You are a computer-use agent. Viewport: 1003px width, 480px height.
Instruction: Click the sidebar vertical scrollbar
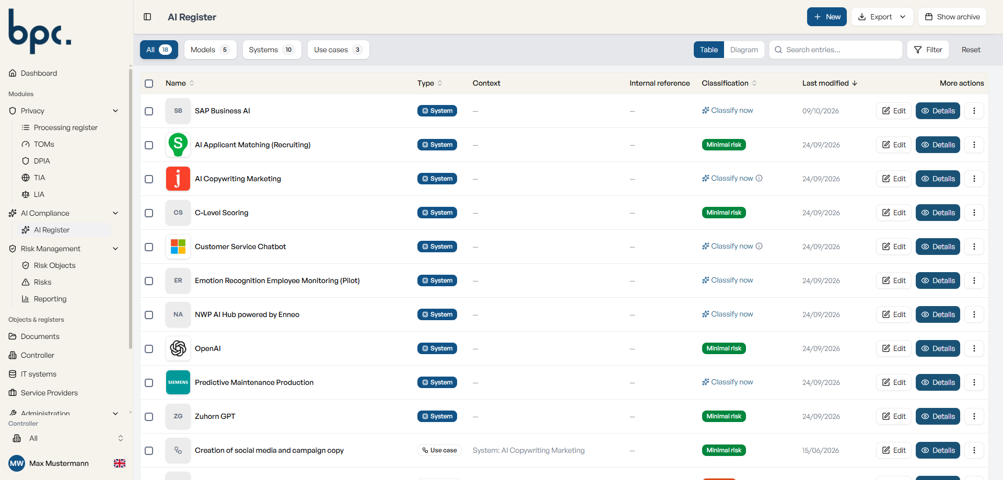[131, 209]
